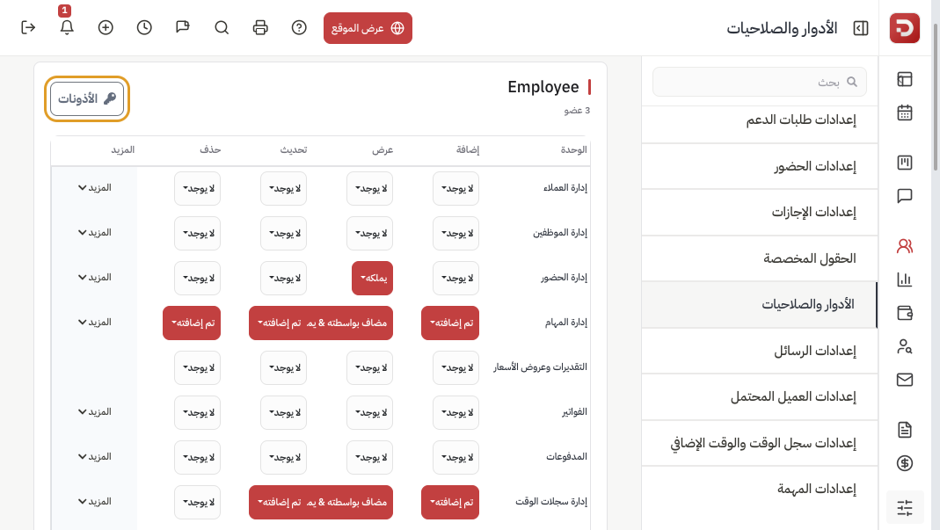Open تحديث dropdown for المدفوعات
Viewport: 940px width, 530px height.
[283, 457]
